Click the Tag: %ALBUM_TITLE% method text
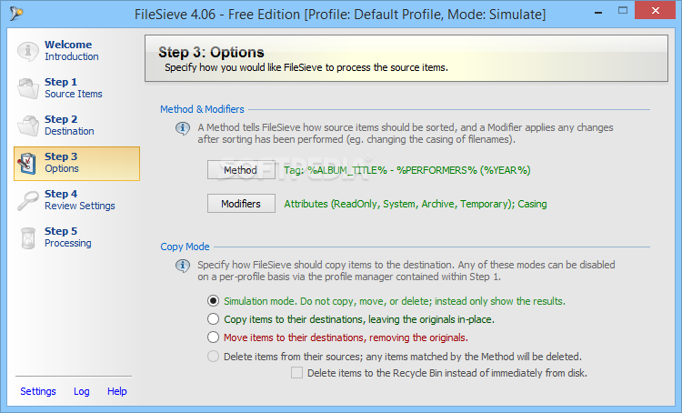 click(x=407, y=170)
